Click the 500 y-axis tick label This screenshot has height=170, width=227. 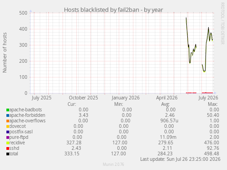pos(23,13)
